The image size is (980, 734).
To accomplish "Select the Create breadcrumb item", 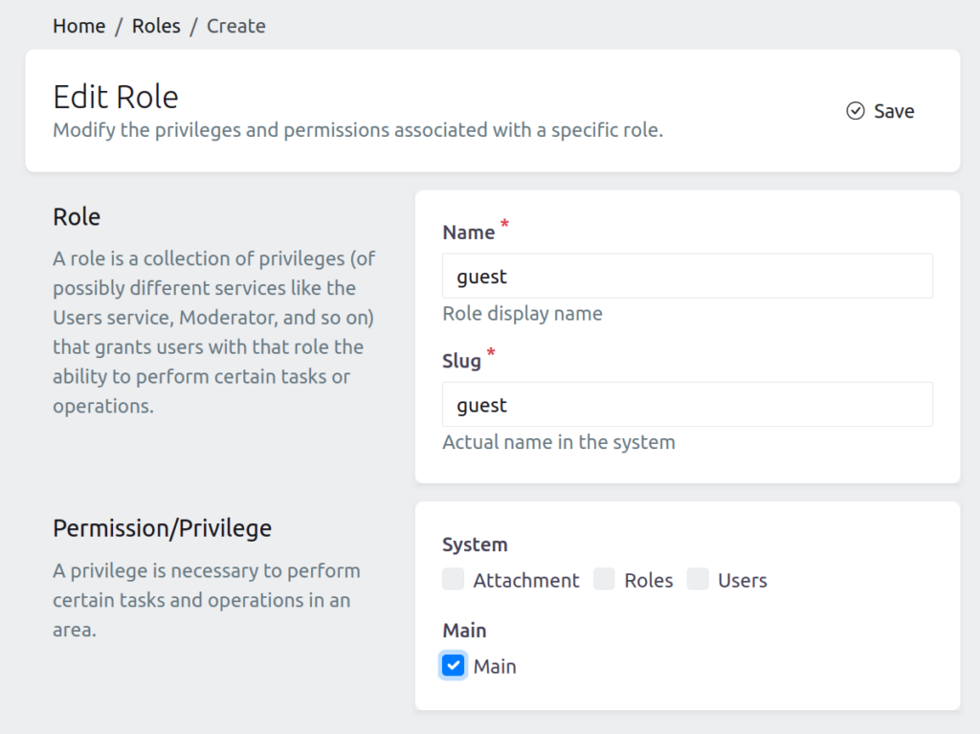I will pos(235,26).
